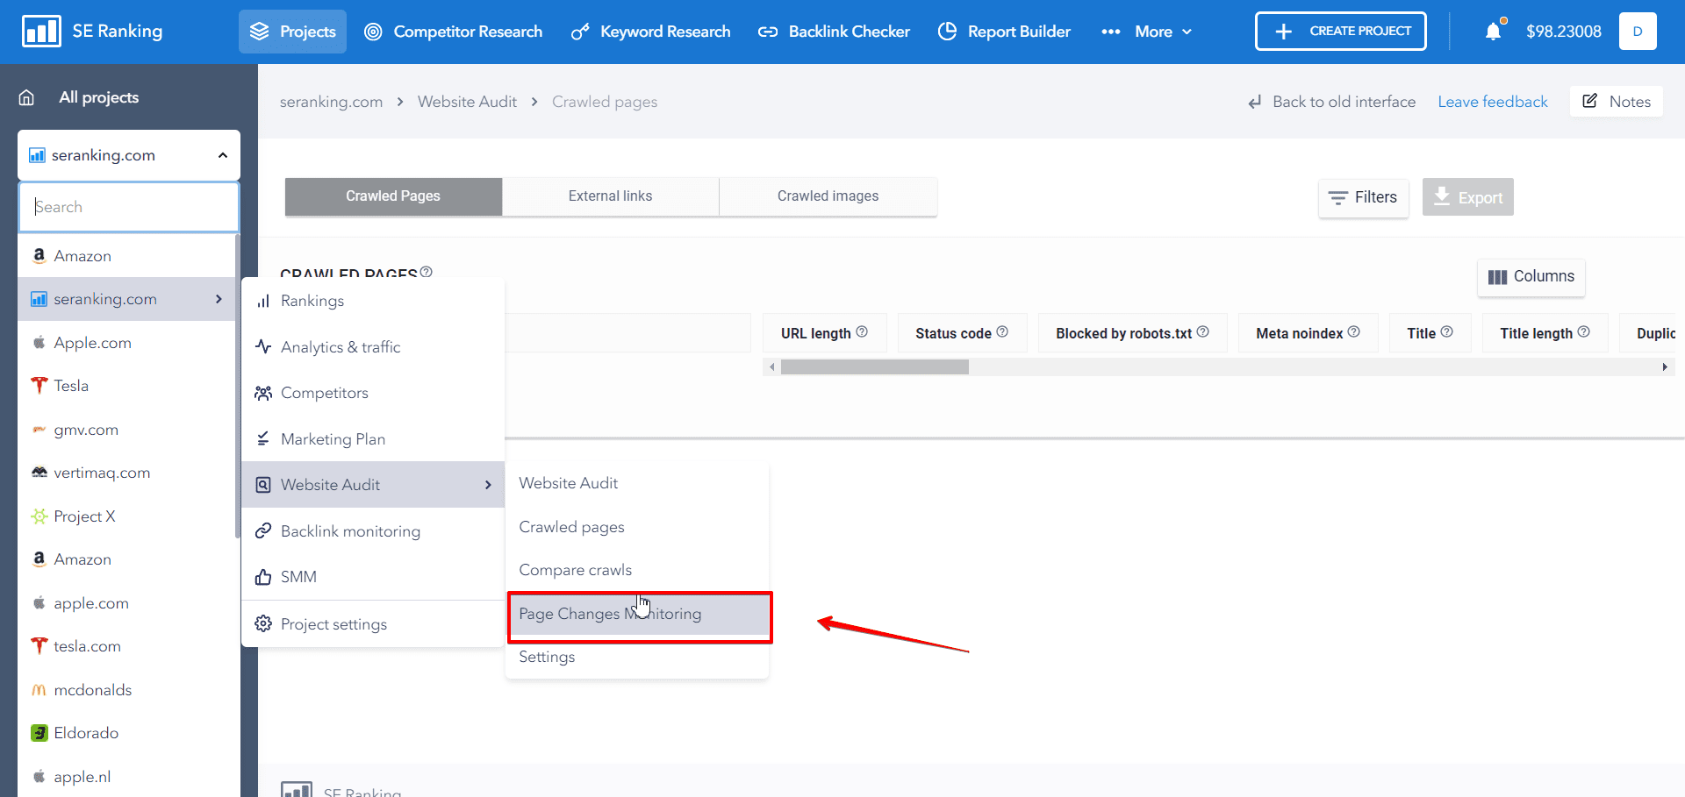
Task: Open Keyword Research in top navigation
Action: [x=650, y=32]
